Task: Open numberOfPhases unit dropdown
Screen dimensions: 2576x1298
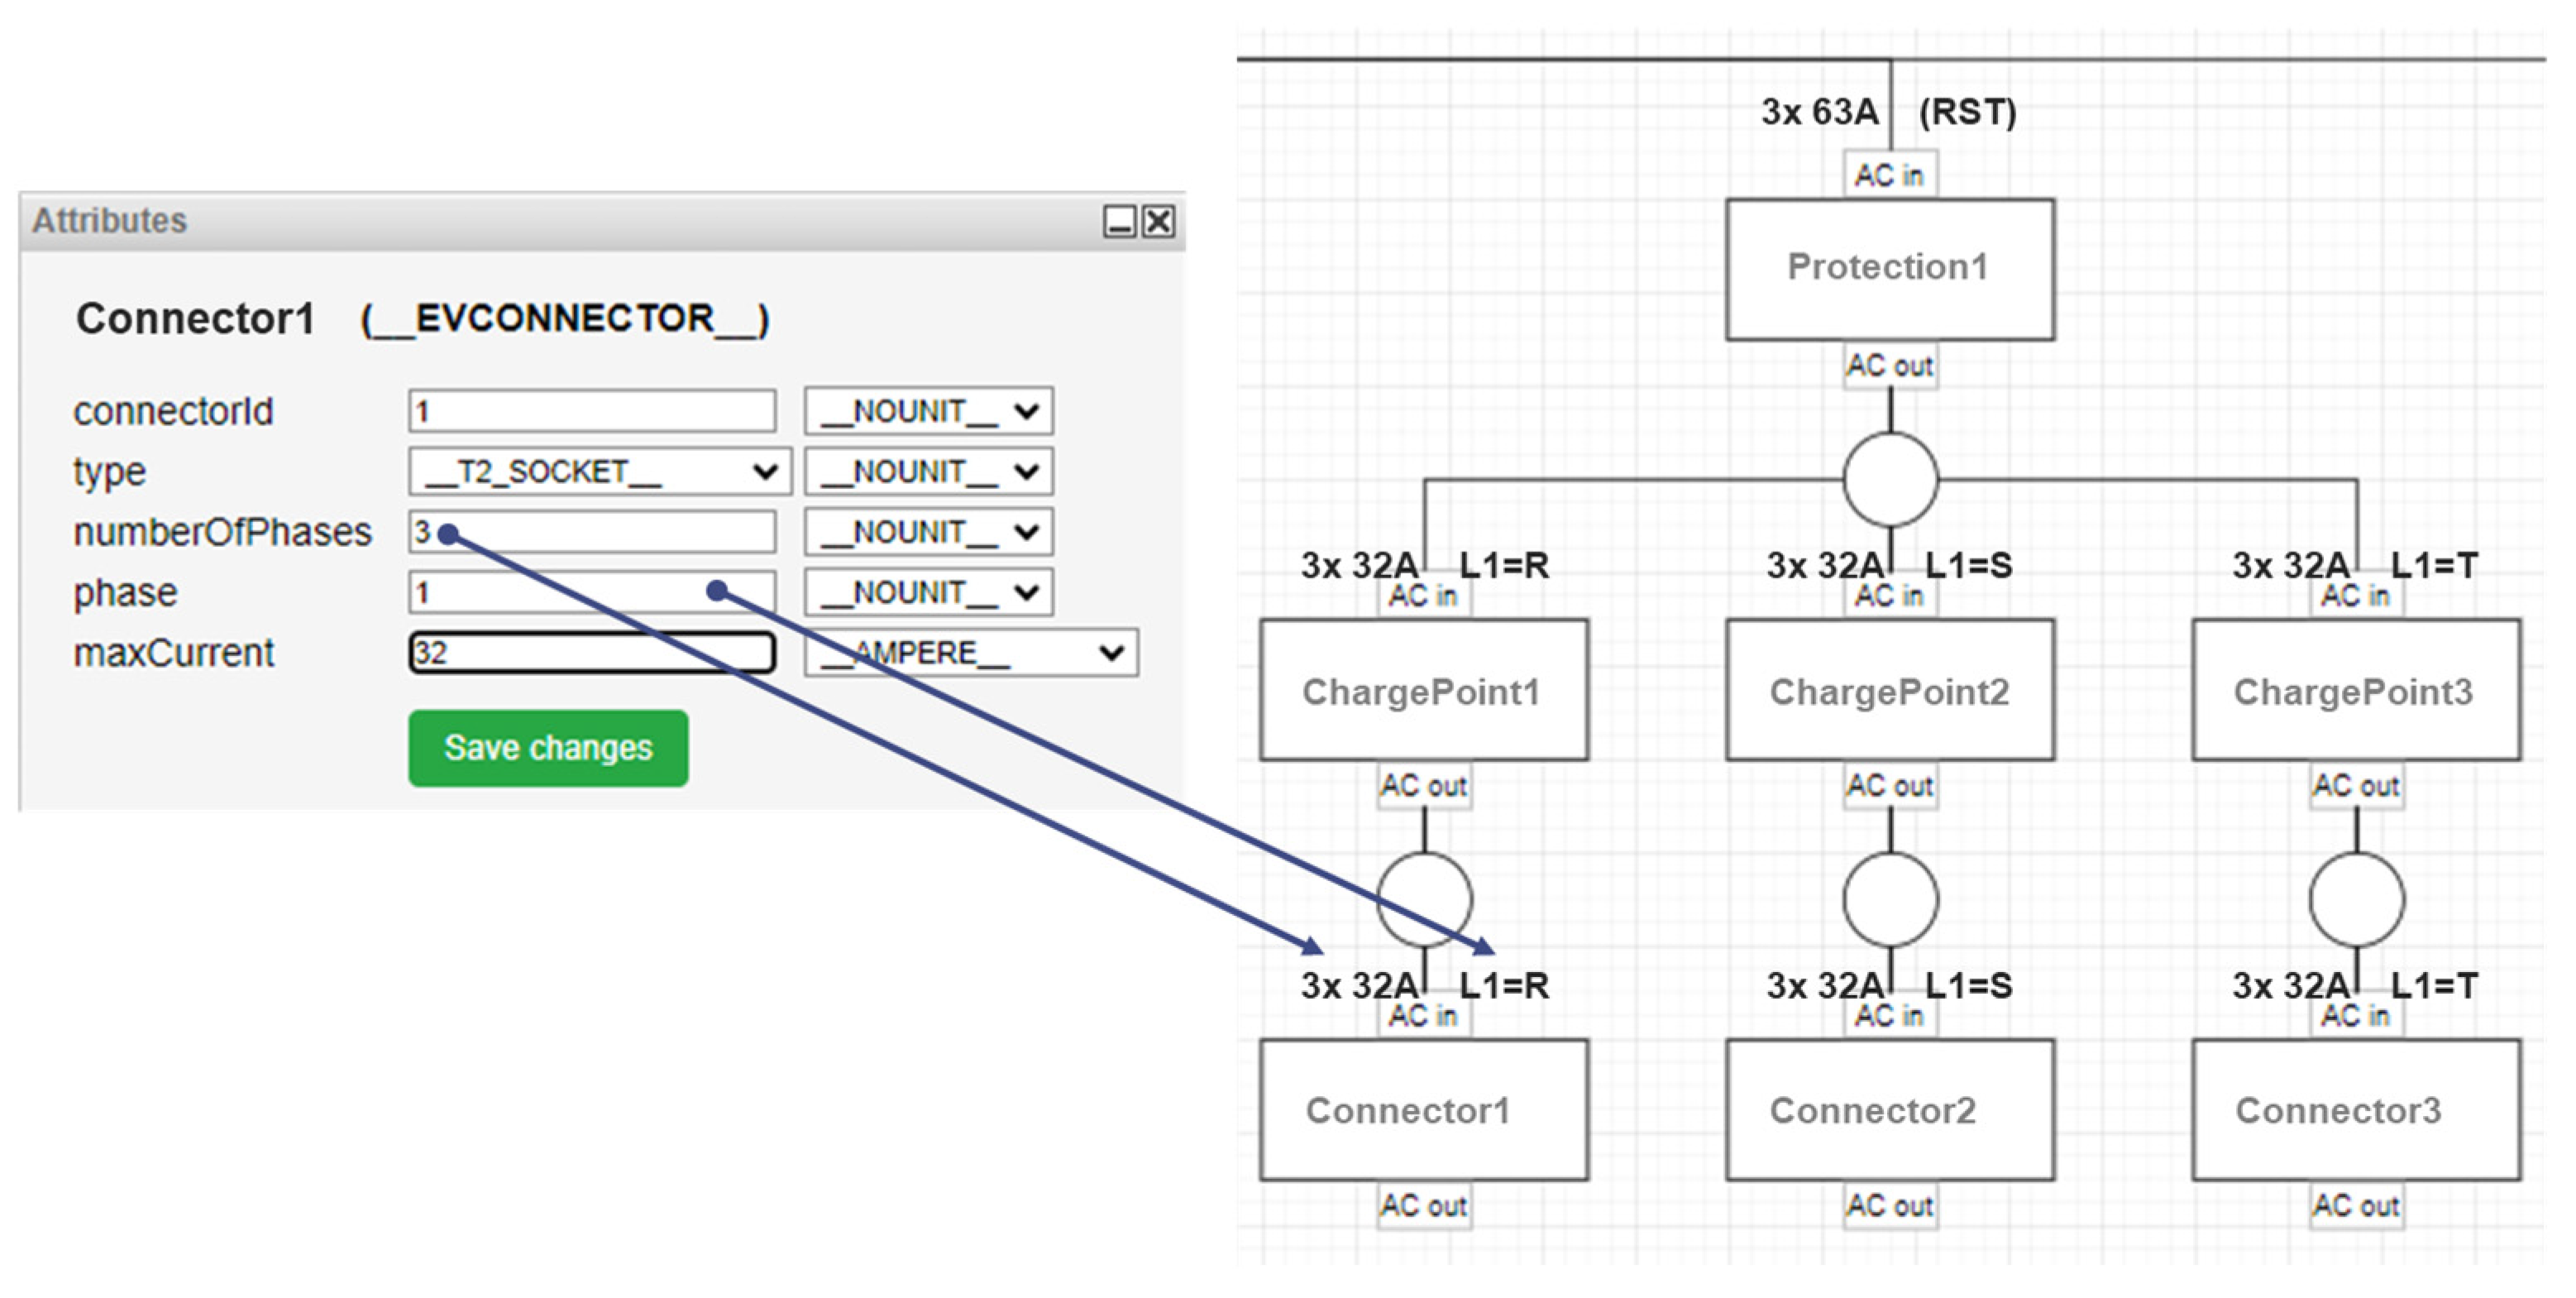Action: [928, 532]
